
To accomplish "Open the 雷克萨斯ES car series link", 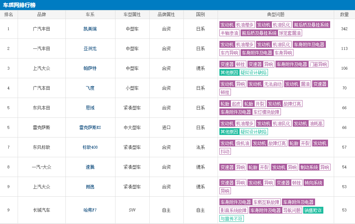I will 90,127.
